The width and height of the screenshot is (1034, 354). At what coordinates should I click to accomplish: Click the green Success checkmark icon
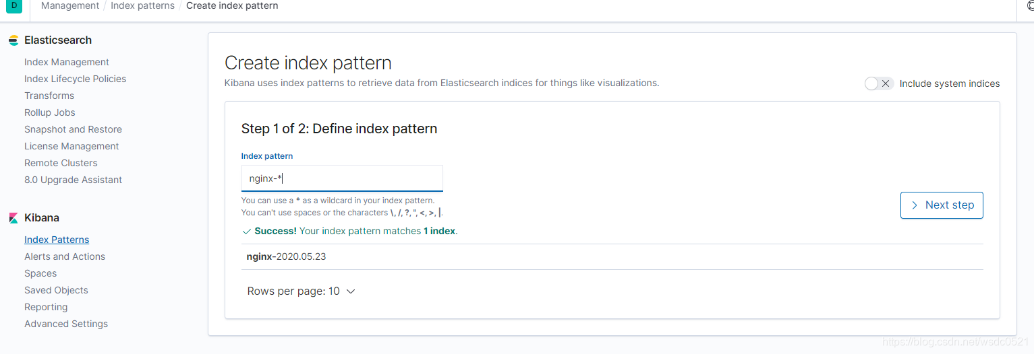tap(246, 231)
